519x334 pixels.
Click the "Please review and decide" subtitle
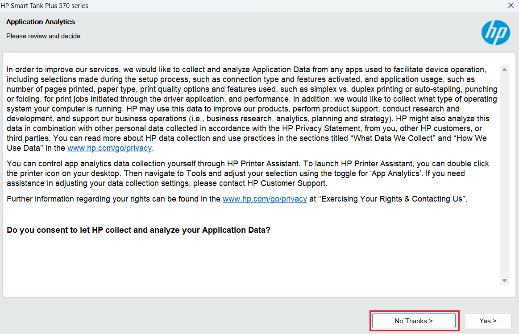(x=43, y=36)
